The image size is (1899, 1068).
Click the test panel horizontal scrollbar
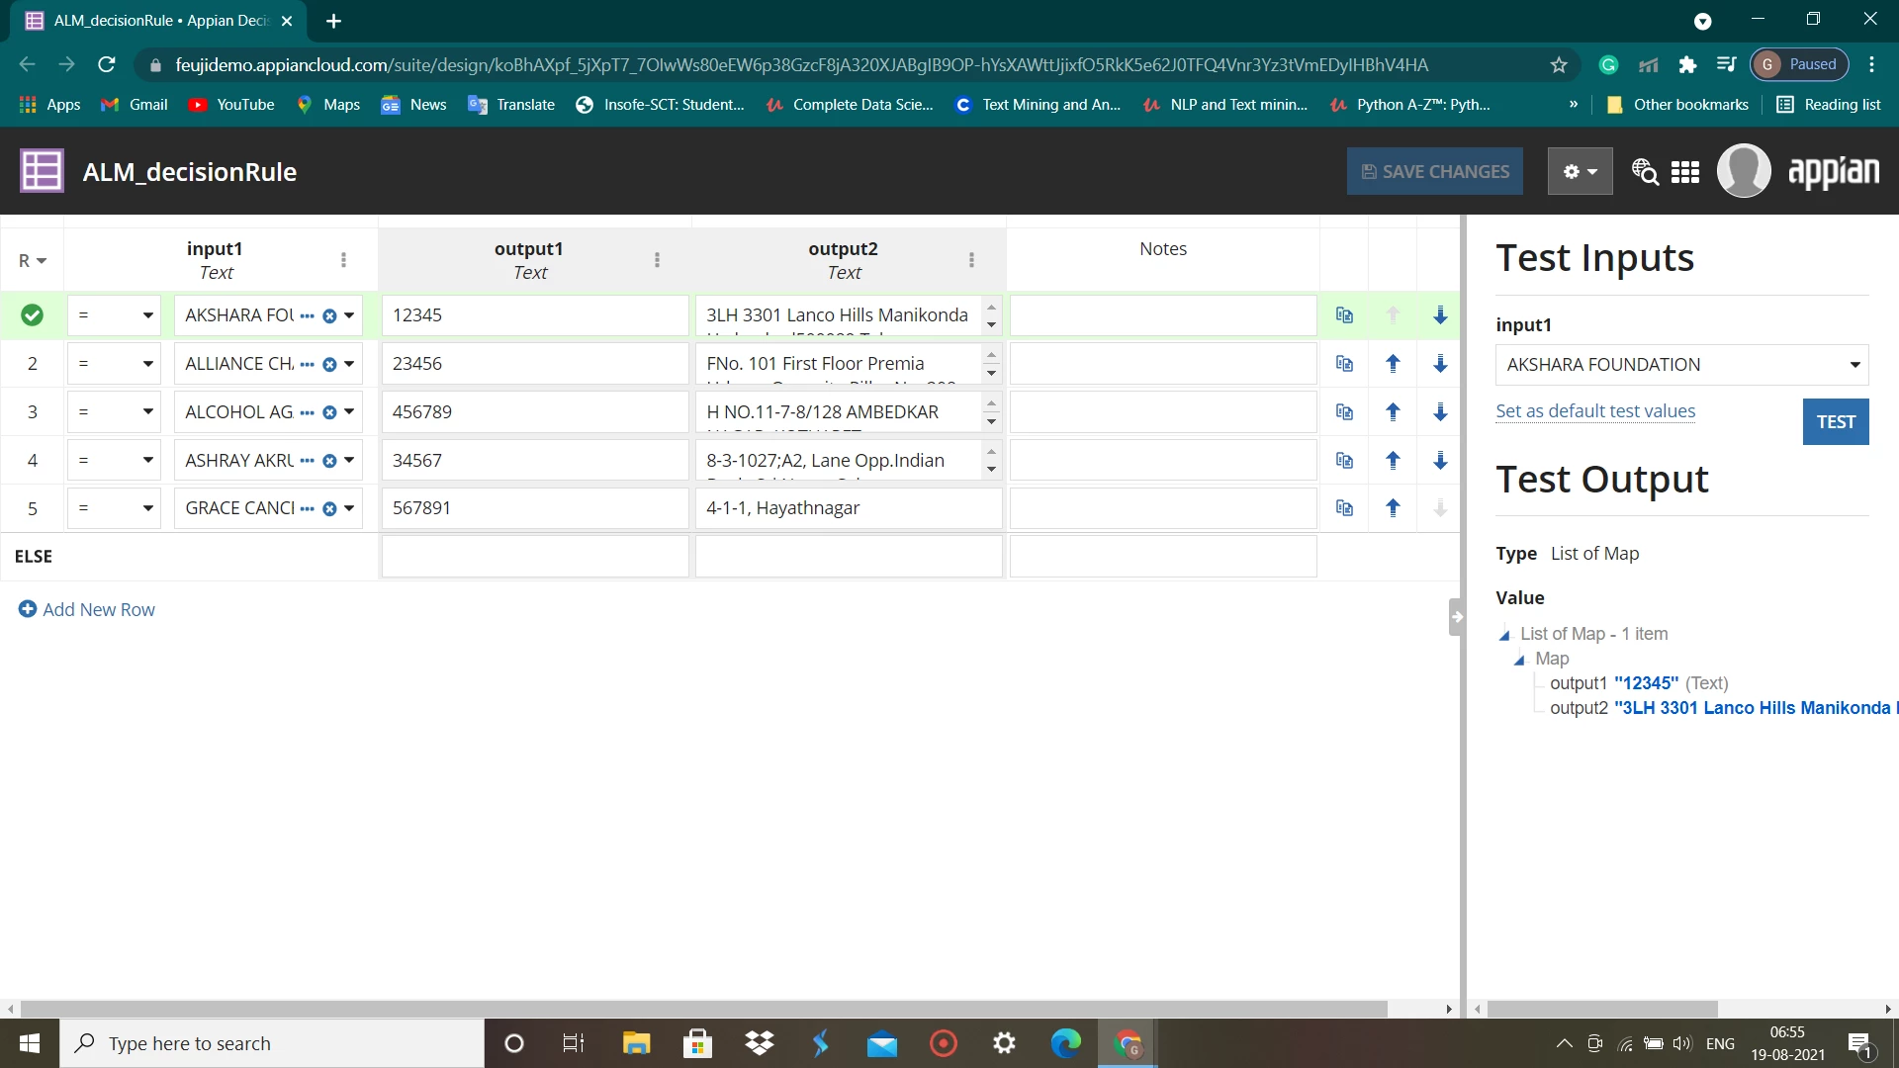(1602, 1009)
